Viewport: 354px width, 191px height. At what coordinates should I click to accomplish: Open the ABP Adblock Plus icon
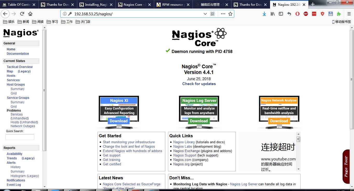306,14
